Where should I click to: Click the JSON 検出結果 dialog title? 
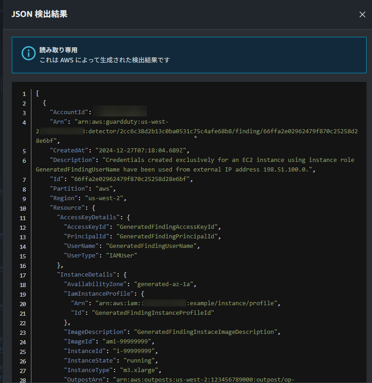tap(40, 14)
